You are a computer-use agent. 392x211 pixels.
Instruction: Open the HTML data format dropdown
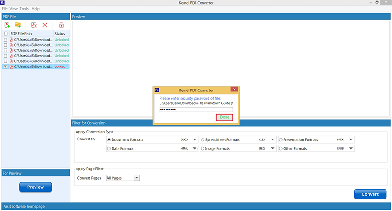[195, 148]
